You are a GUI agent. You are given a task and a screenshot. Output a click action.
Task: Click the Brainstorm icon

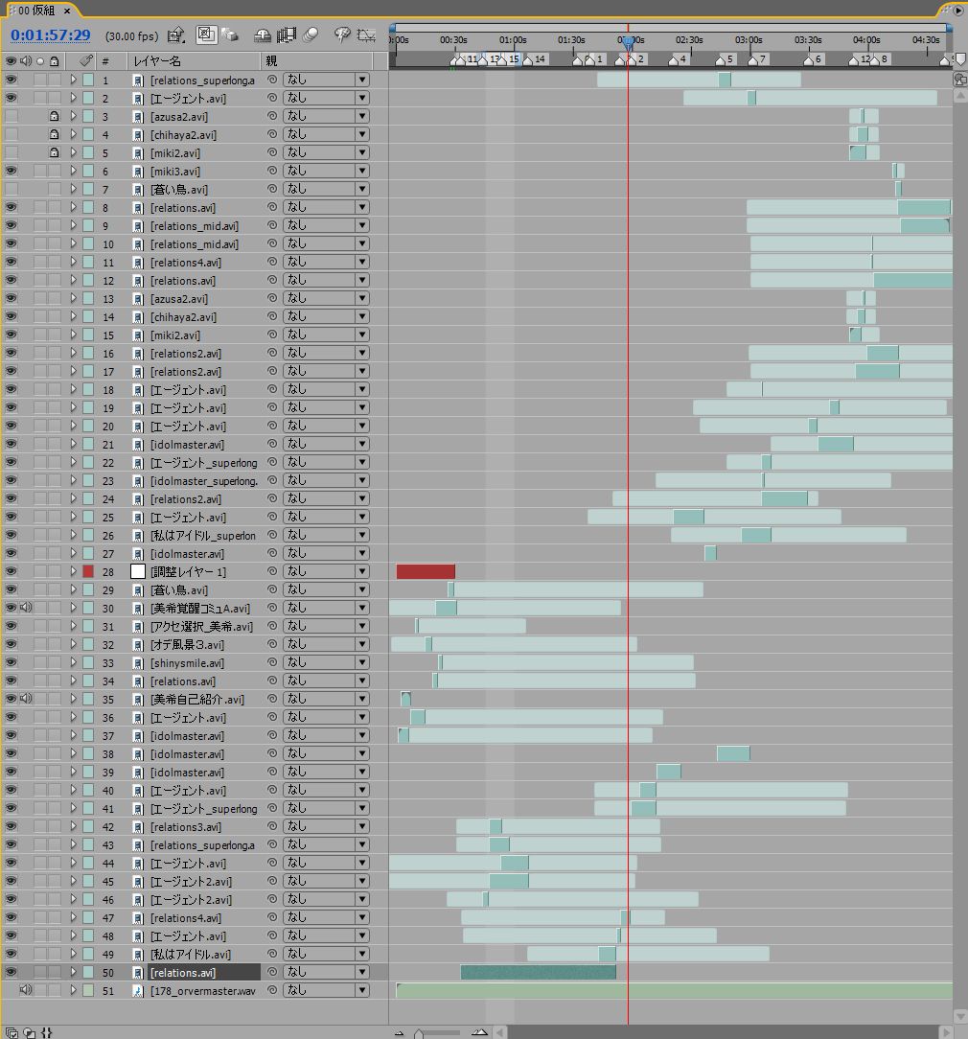click(x=342, y=35)
